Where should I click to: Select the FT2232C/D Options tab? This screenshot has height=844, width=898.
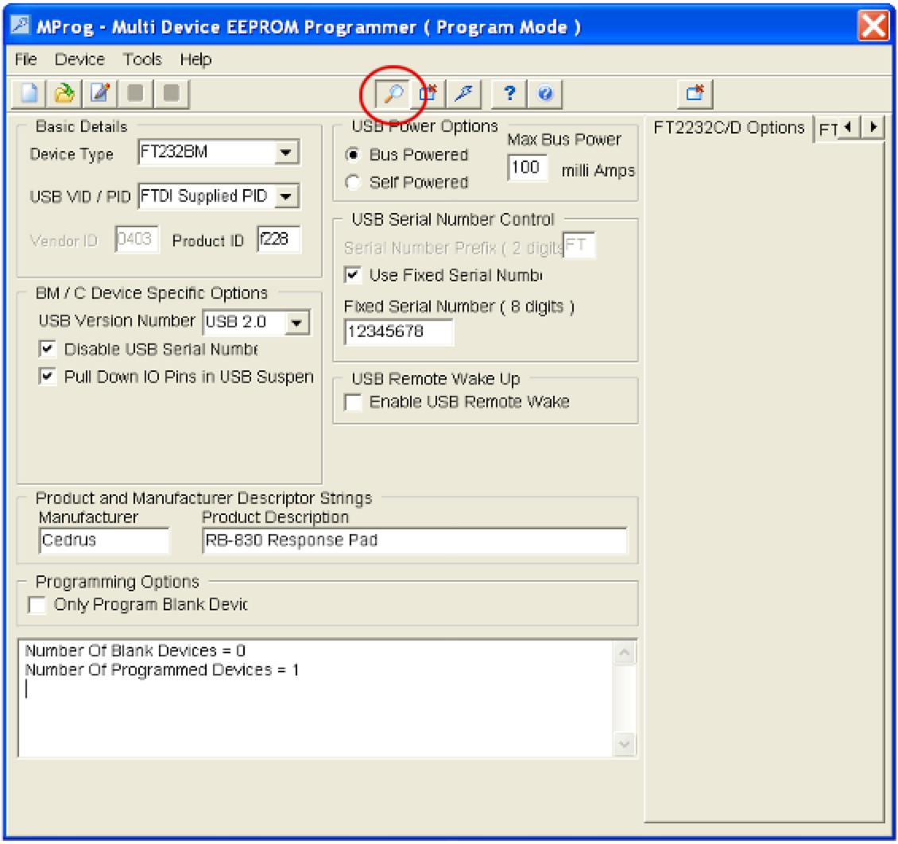coord(728,128)
